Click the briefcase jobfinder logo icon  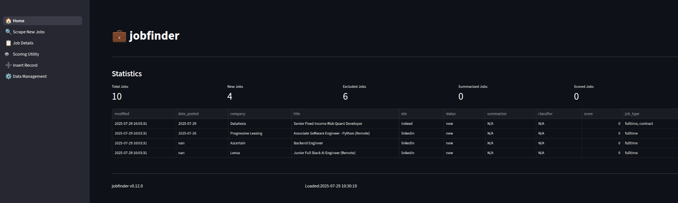(x=119, y=36)
